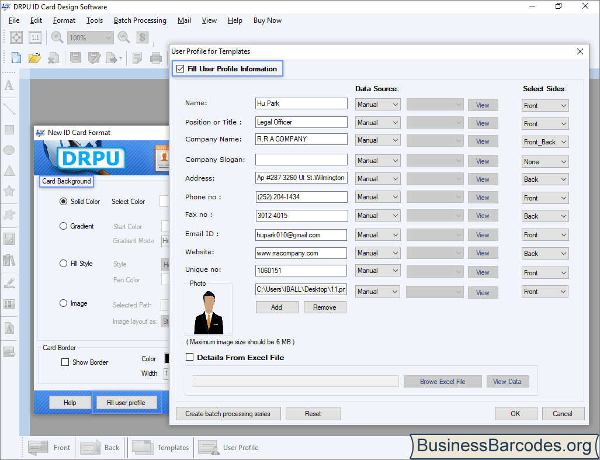The image size is (600, 460).
Task: Open the Format menu
Action: click(64, 20)
